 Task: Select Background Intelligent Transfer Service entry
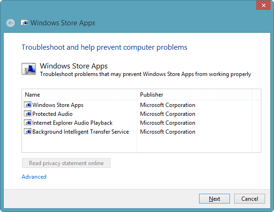(81, 132)
